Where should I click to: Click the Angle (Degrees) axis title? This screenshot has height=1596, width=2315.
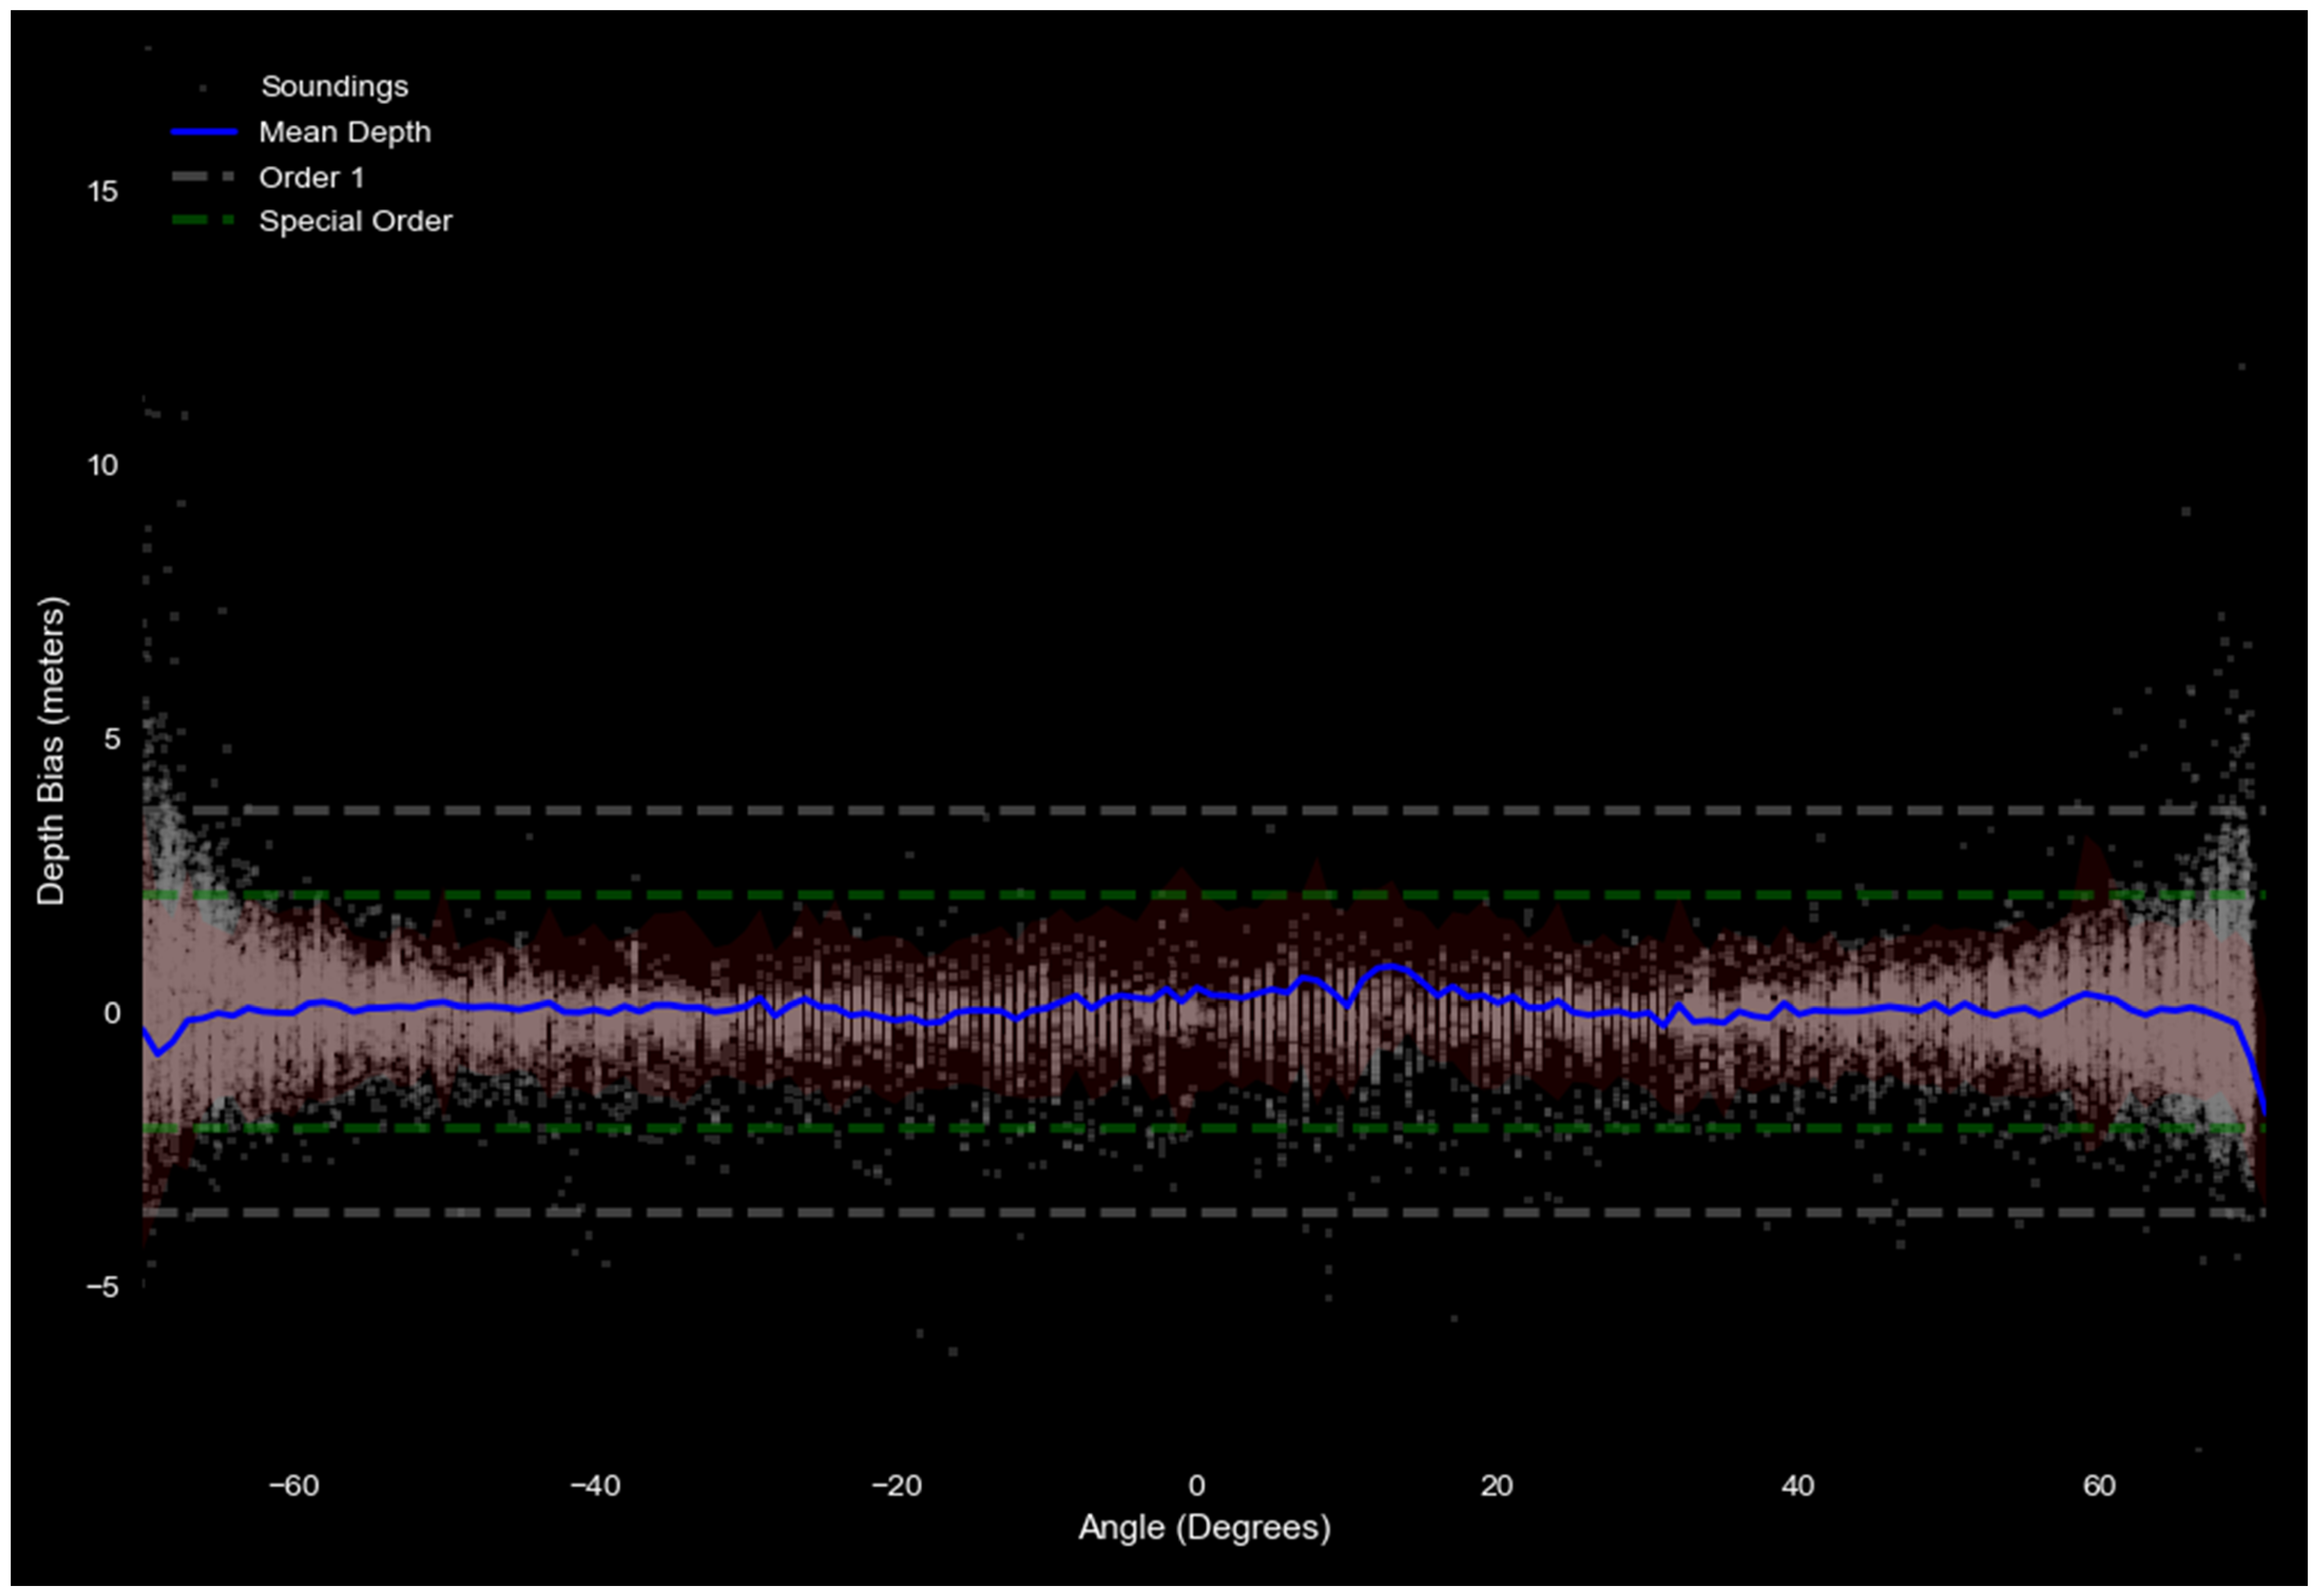pyautogui.click(x=1204, y=1527)
